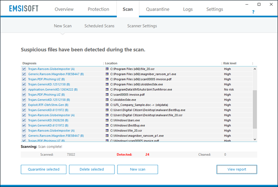Click file icon beside C:\Windows\BestBuy.exe
The image size is (278, 187).
click(107, 125)
